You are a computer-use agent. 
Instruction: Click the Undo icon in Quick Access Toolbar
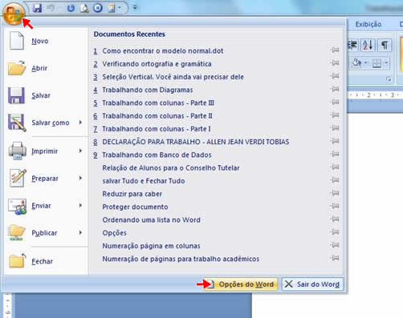(x=51, y=8)
